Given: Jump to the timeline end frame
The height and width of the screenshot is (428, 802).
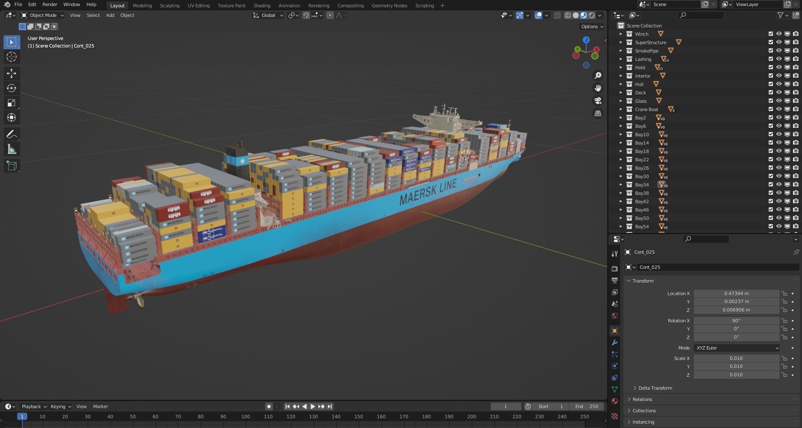Looking at the screenshot, I should point(330,407).
